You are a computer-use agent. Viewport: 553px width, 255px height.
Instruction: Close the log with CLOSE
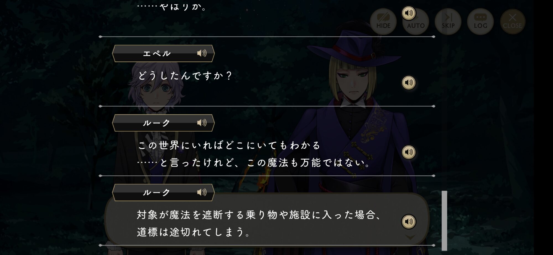click(512, 22)
